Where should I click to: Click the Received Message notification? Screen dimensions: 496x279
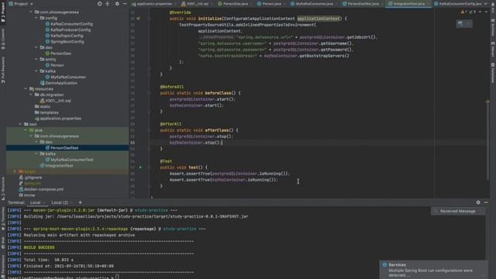[x=458, y=211]
